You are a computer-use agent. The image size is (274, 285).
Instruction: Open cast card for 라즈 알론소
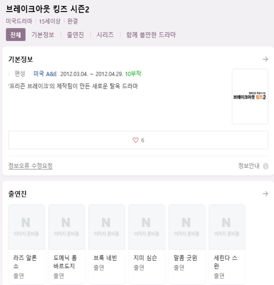coord(27,244)
